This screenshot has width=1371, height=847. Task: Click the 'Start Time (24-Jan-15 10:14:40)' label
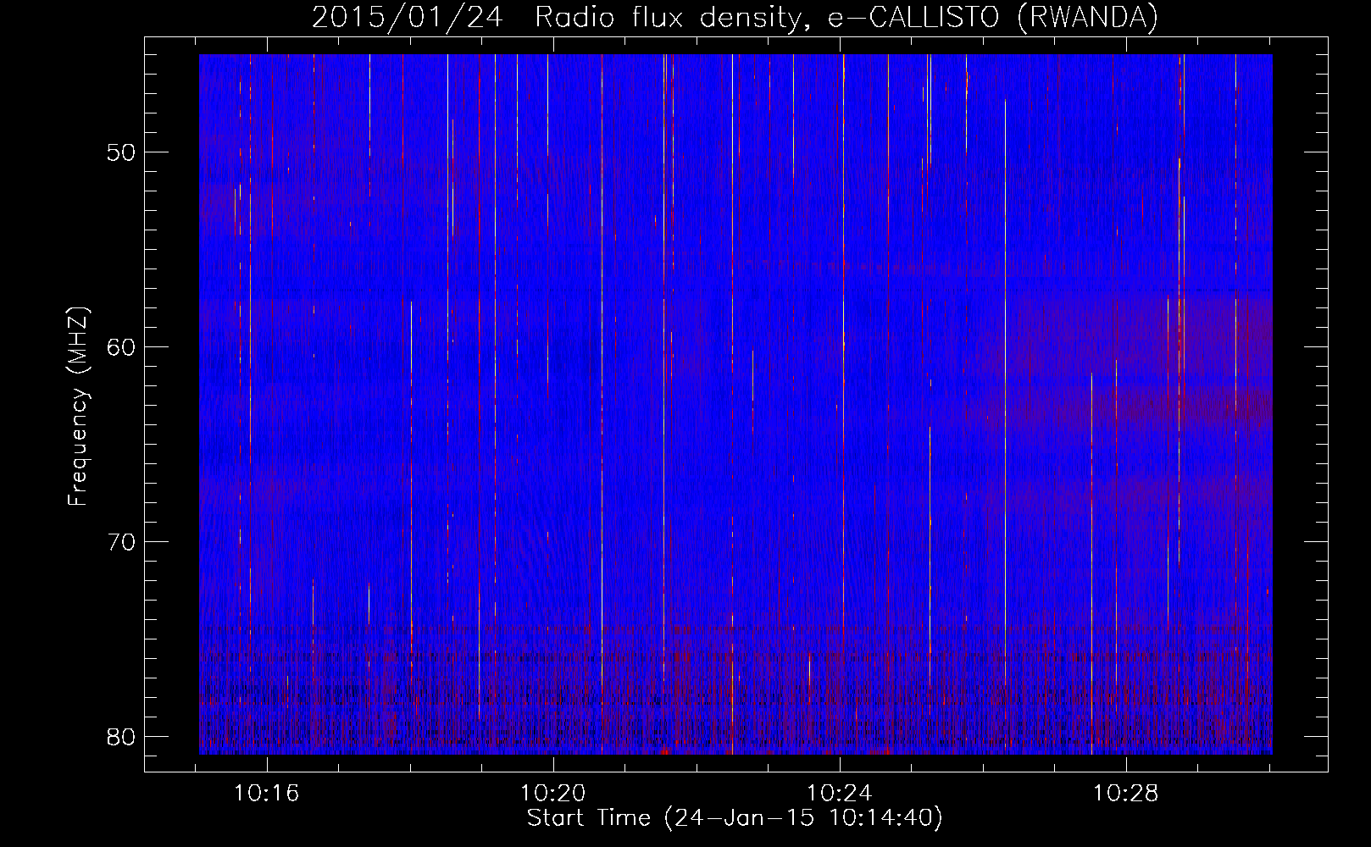(x=735, y=818)
